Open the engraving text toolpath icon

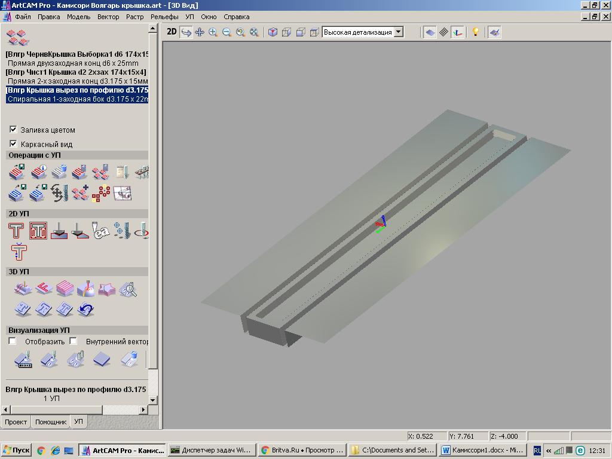pos(100,231)
